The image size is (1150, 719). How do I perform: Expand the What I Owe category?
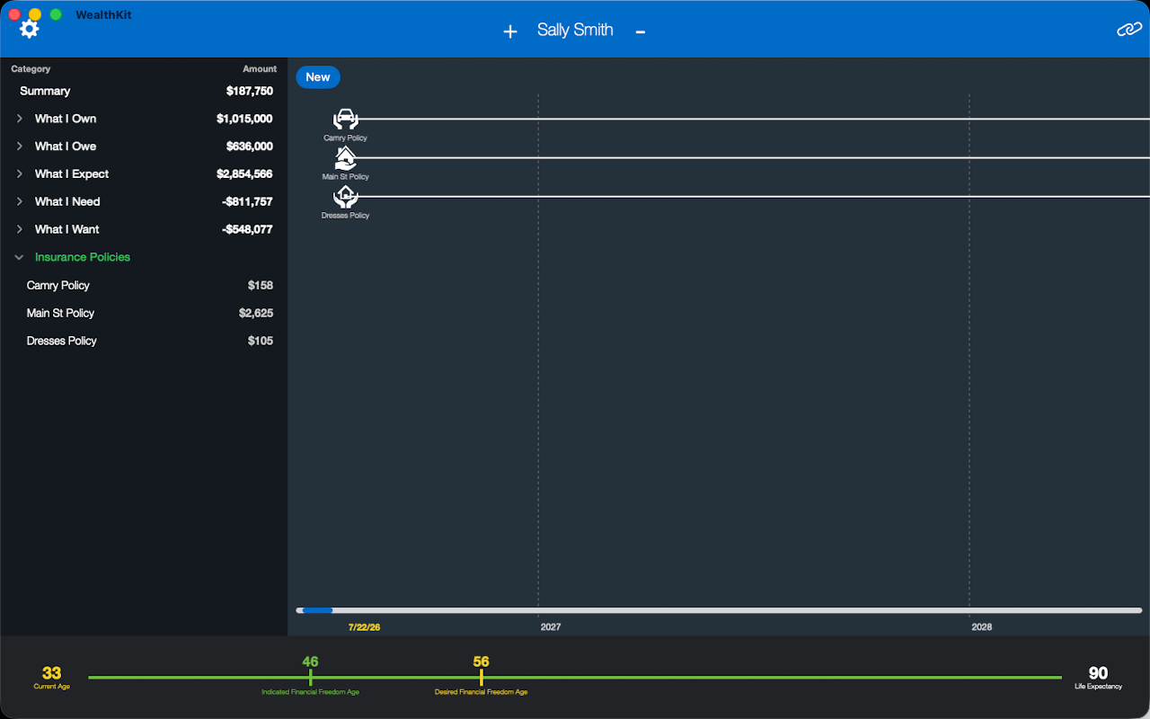click(20, 146)
